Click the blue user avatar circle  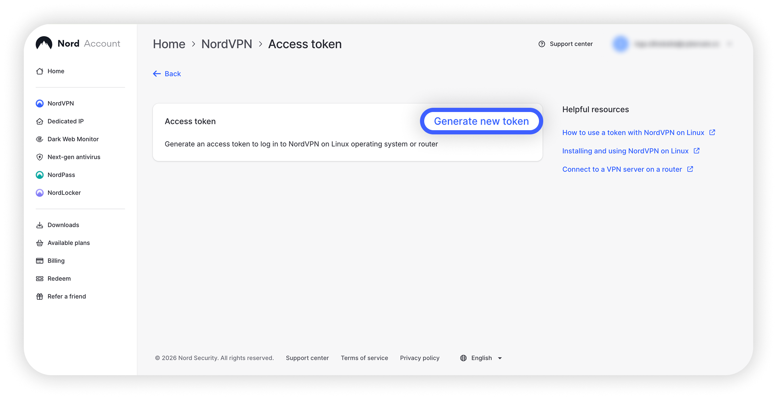621,44
